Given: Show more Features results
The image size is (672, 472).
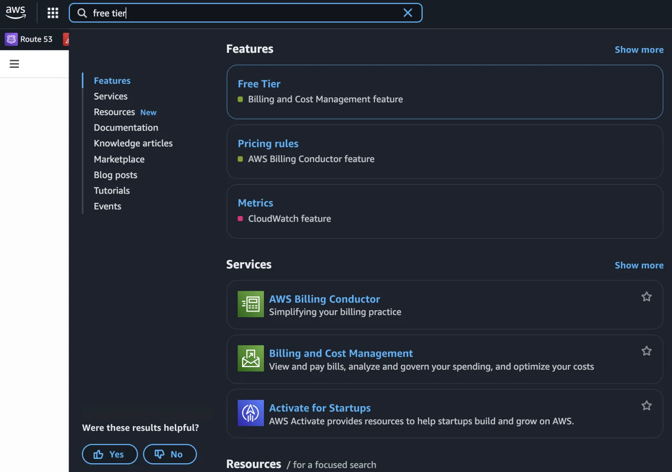Looking at the screenshot, I should click(x=639, y=50).
